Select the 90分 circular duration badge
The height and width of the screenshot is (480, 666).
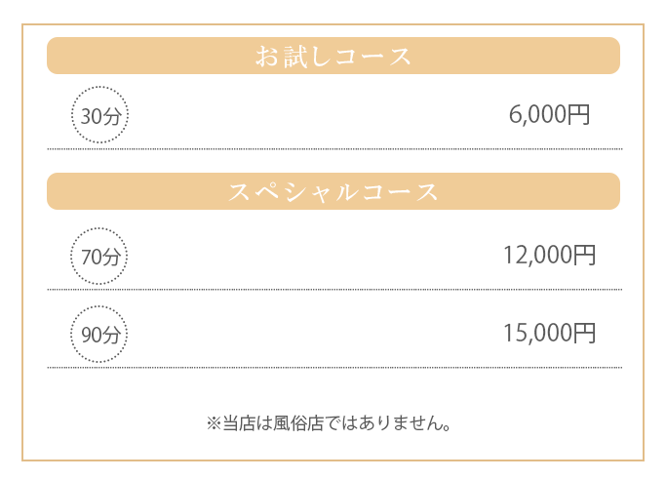(99, 334)
